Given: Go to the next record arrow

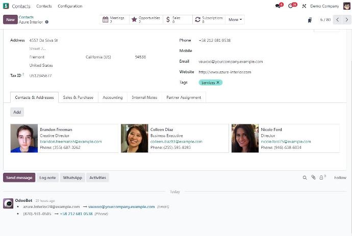Looking at the screenshot, I should [x=346, y=20].
